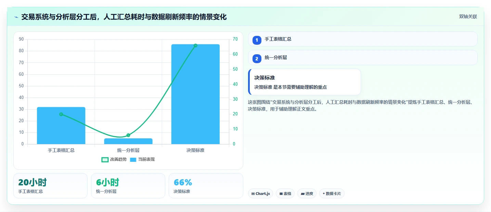Screen dimensions: 491x212
Task: Click the 手工表格汇总 blue bar
Action: click(x=61, y=126)
